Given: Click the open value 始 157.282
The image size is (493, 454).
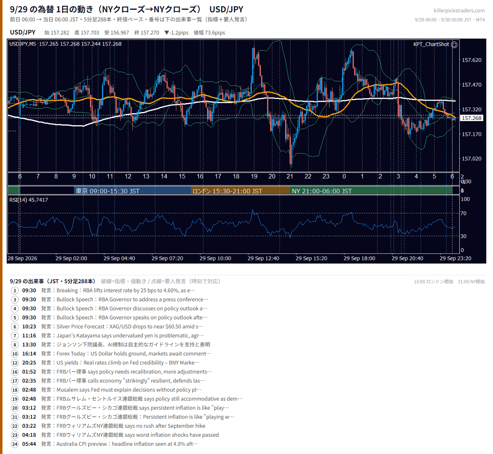Looking at the screenshot, I should click(57, 33).
